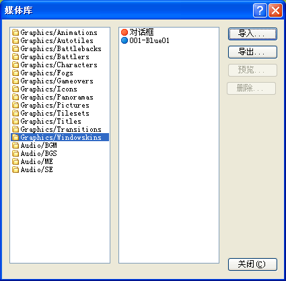The width and height of the screenshot is (286, 281).
Task: Click the folder icon beside Graphics/Panoramas
Action: pos(15,97)
